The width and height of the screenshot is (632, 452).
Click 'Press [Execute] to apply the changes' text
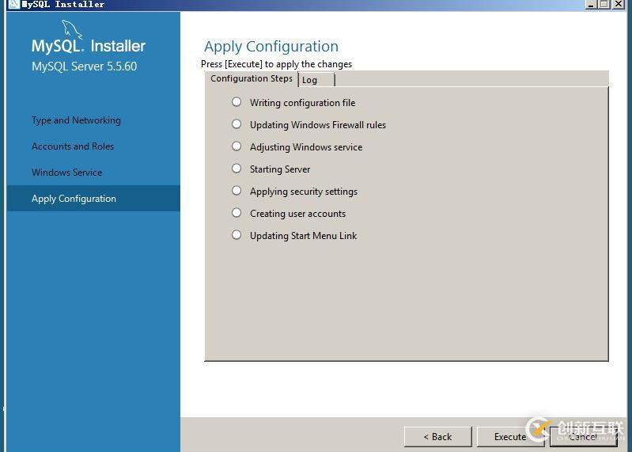(x=277, y=64)
